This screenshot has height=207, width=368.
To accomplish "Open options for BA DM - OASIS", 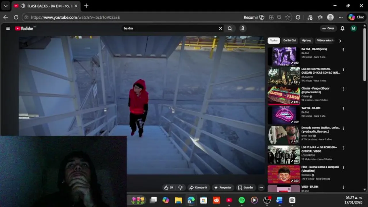I will [x=343, y=50].
